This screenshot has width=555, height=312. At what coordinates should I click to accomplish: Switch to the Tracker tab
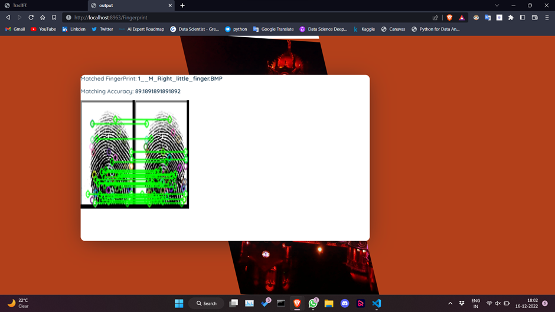tap(43, 5)
